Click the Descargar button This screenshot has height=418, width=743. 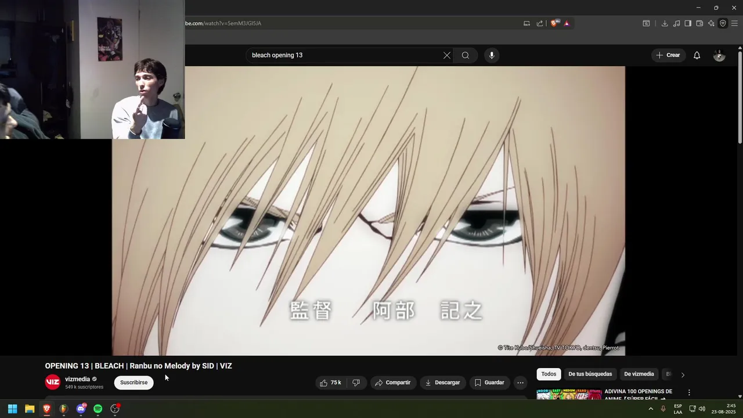pos(442,383)
